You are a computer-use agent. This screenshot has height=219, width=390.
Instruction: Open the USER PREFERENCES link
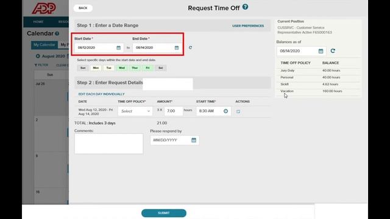click(x=248, y=26)
